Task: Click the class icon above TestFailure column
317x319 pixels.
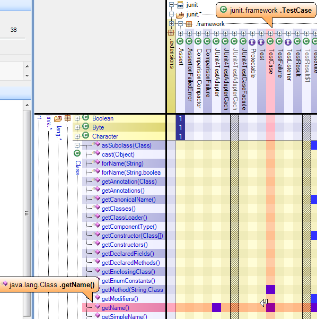Action: tap(279, 41)
